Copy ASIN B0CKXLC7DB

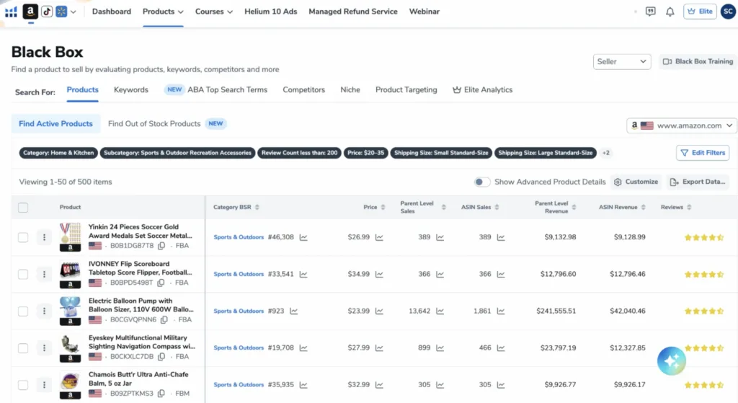(x=161, y=356)
